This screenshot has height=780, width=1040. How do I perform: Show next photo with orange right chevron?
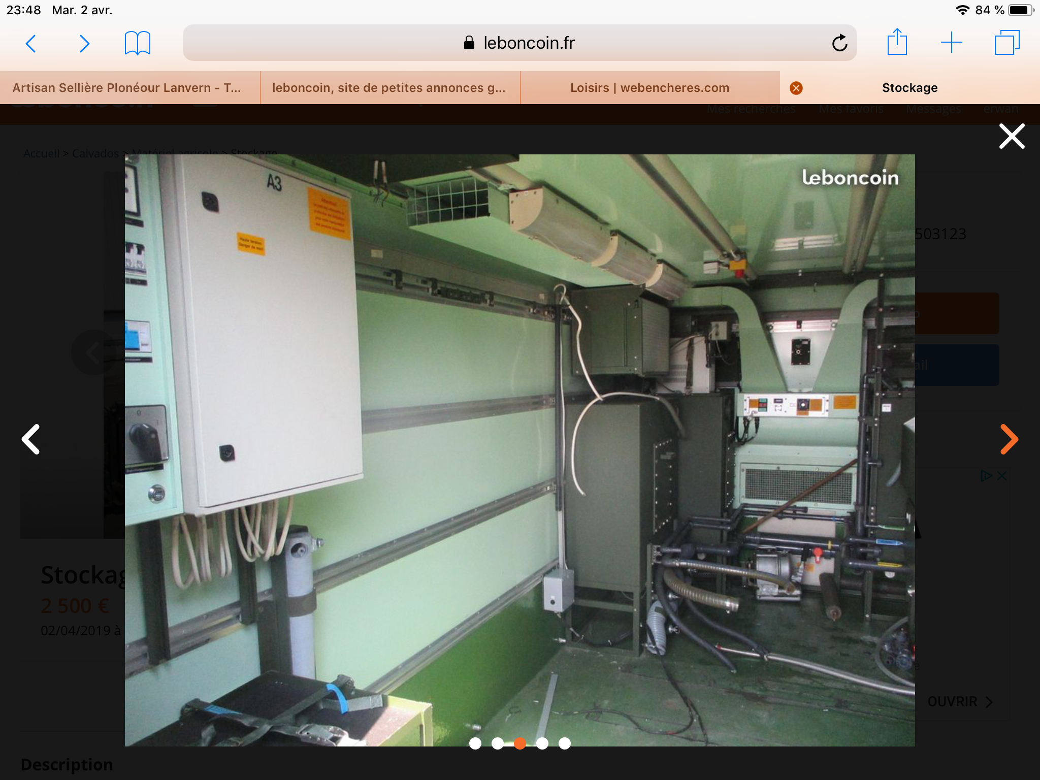point(1009,439)
